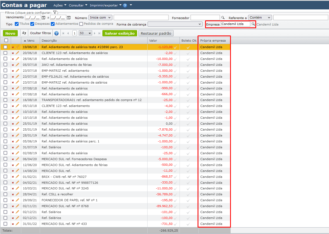Select 'EMP-FILIAL01 ref. Adiantamento de salários' description
This screenshot has height=234, width=329.
pyautogui.click(x=75, y=77)
